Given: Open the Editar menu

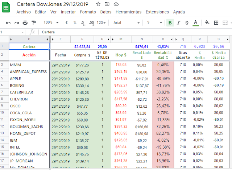Looking at the screenshot, I should 41,12.
